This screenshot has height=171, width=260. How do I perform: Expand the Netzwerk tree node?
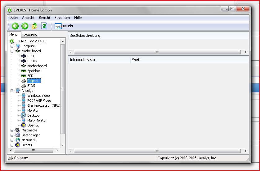point(12,140)
